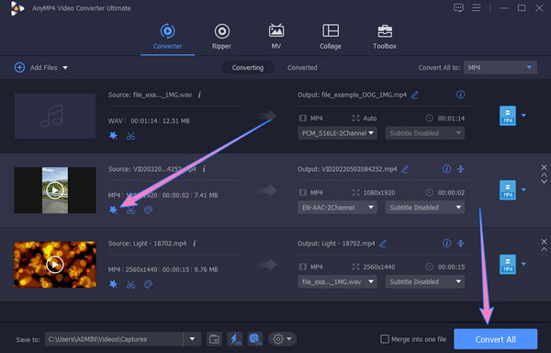Remove the Light - 18702 file from list

pyautogui.click(x=544, y=242)
